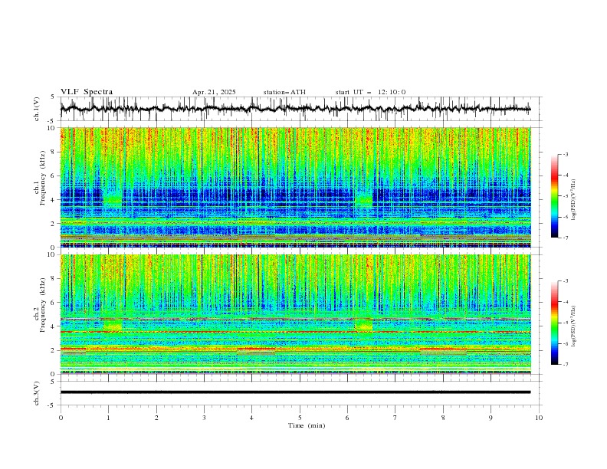607x469 pixels.
Task: Click the "station=ATH" label
Action: [x=284, y=92]
